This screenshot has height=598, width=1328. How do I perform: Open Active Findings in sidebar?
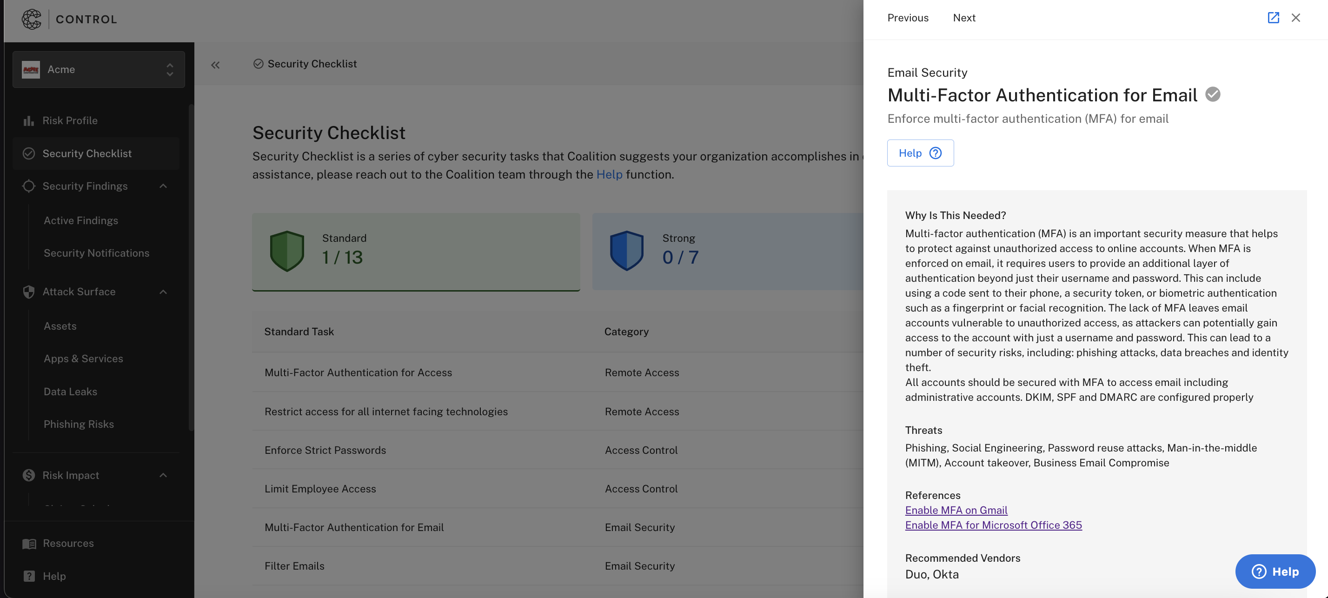click(x=81, y=220)
